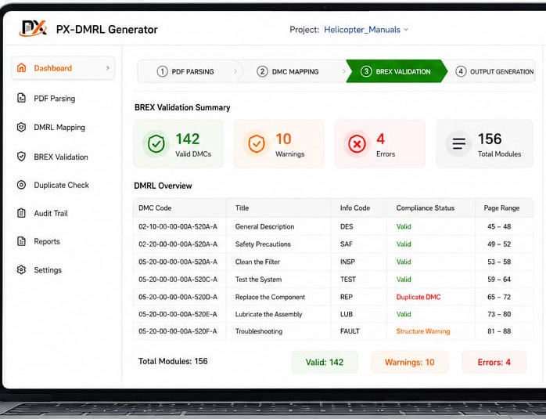Screen dimensions: 546x419
Task: Click the Structure Warning status
Action: tap(422, 331)
